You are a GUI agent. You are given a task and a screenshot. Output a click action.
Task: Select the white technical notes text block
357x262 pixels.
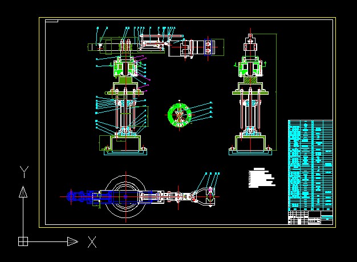(262, 178)
